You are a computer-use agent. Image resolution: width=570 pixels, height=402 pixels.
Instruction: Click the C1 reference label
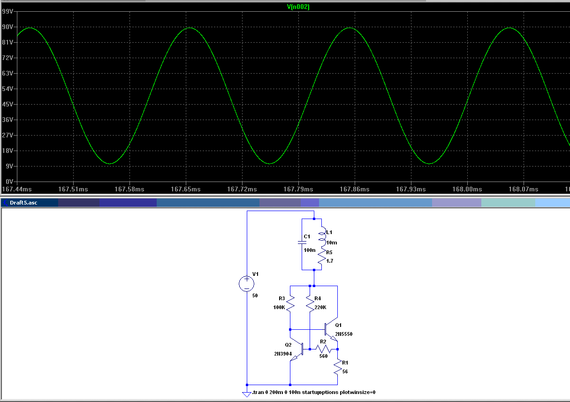307,236
